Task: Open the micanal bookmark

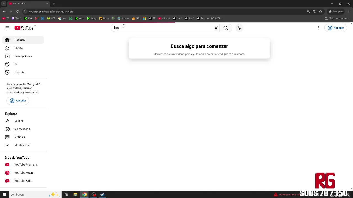Action: pos(164,18)
